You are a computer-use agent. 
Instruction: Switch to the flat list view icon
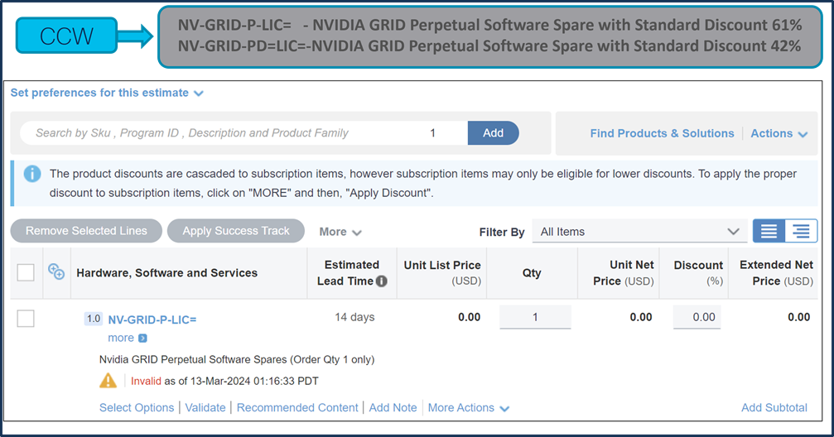tap(769, 231)
